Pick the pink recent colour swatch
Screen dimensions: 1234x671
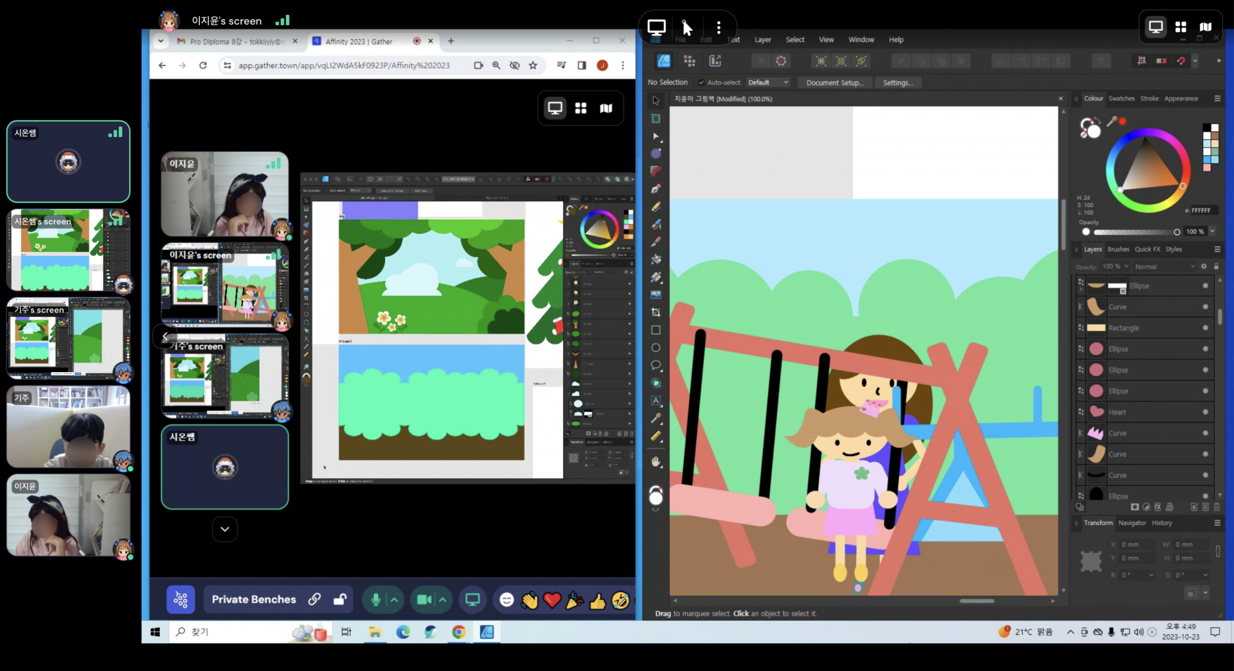coord(1207,168)
